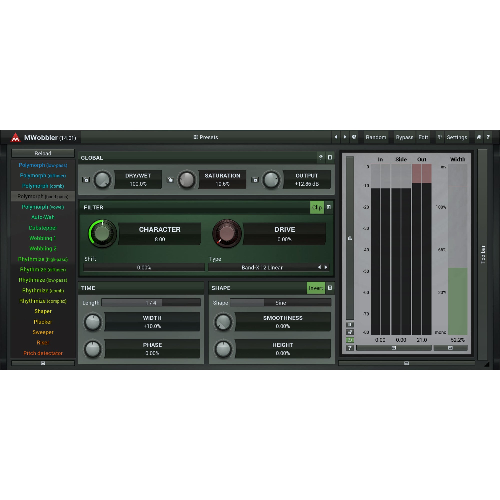Click the Dry/Wet knob
The height and width of the screenshot is (500, 500).
pyautogui.click(x=102, y=179)
